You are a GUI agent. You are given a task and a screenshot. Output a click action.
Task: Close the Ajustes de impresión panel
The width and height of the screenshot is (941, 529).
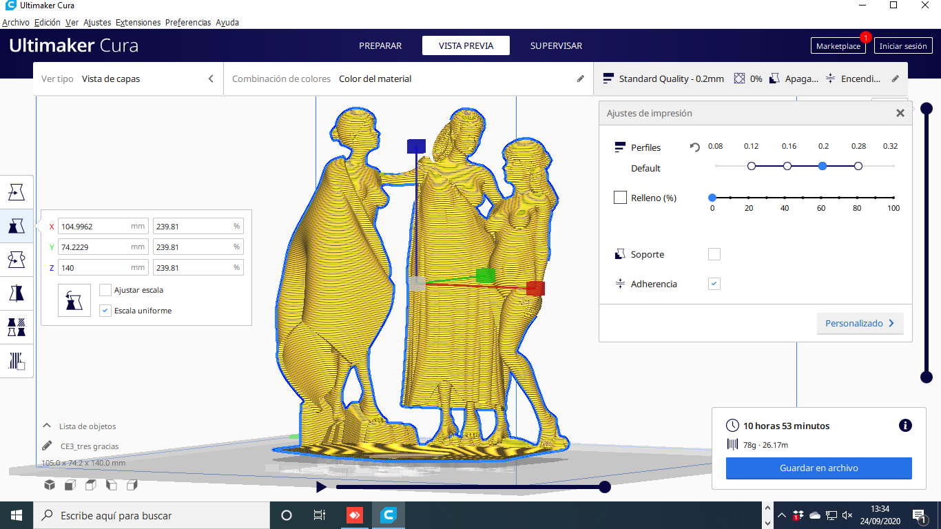900,114
